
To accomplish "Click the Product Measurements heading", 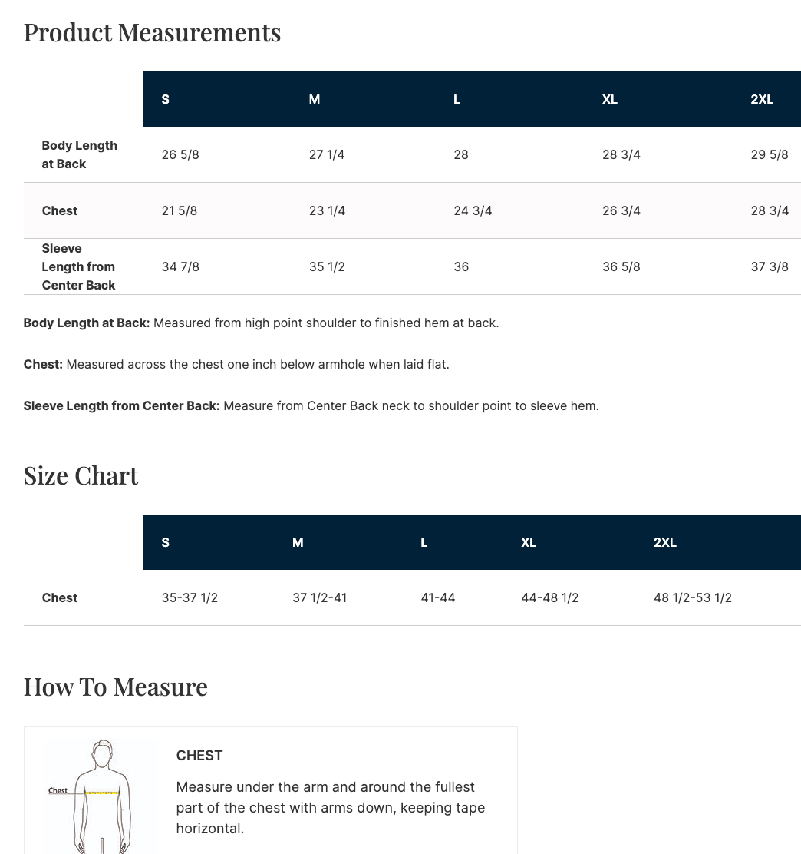I will (152, 32).
